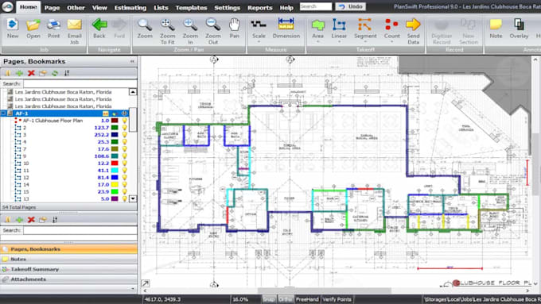Toggle lightbulb visibility for item 3
This screenshot has width=541, height=304.
point(125,135)
